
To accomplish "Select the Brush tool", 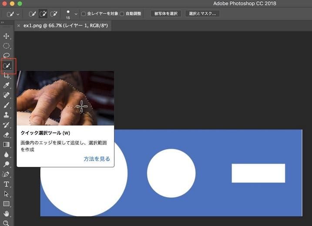I will tap(6, 105).
